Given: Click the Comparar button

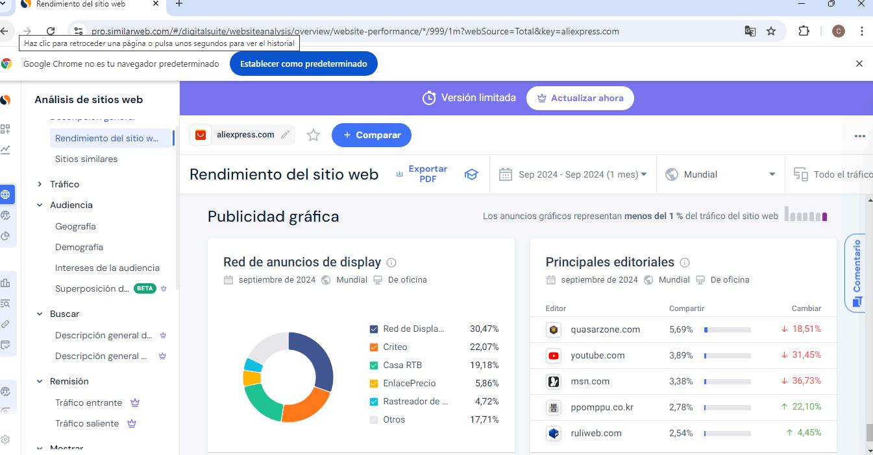Looking at the screenshot, I should 371,135.
